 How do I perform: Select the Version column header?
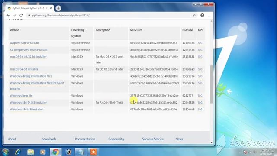click(14, 30)
